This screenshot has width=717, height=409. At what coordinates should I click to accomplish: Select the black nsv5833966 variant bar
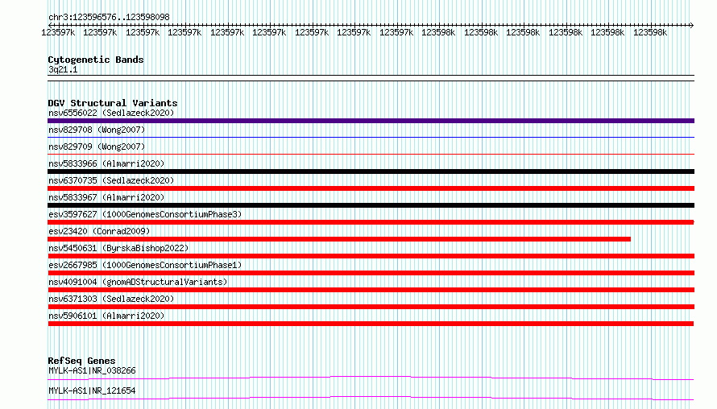tap(371, 171)
